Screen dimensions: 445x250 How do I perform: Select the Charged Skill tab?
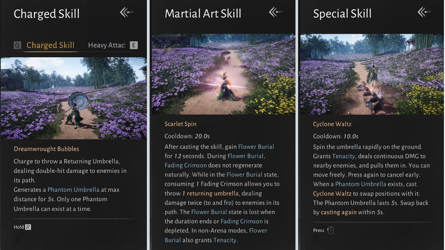tap(51, 45)
